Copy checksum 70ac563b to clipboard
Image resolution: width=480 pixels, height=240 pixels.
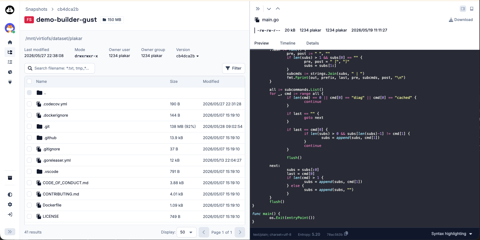point(346,234)
